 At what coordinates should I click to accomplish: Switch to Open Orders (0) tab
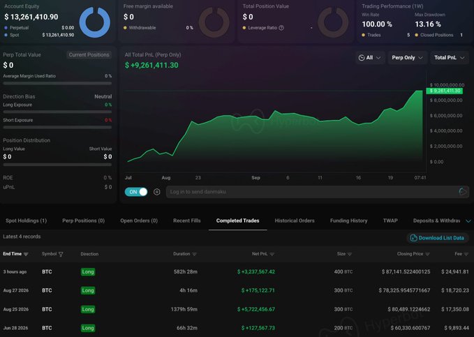pyautogui.click(x=139, y=220)
